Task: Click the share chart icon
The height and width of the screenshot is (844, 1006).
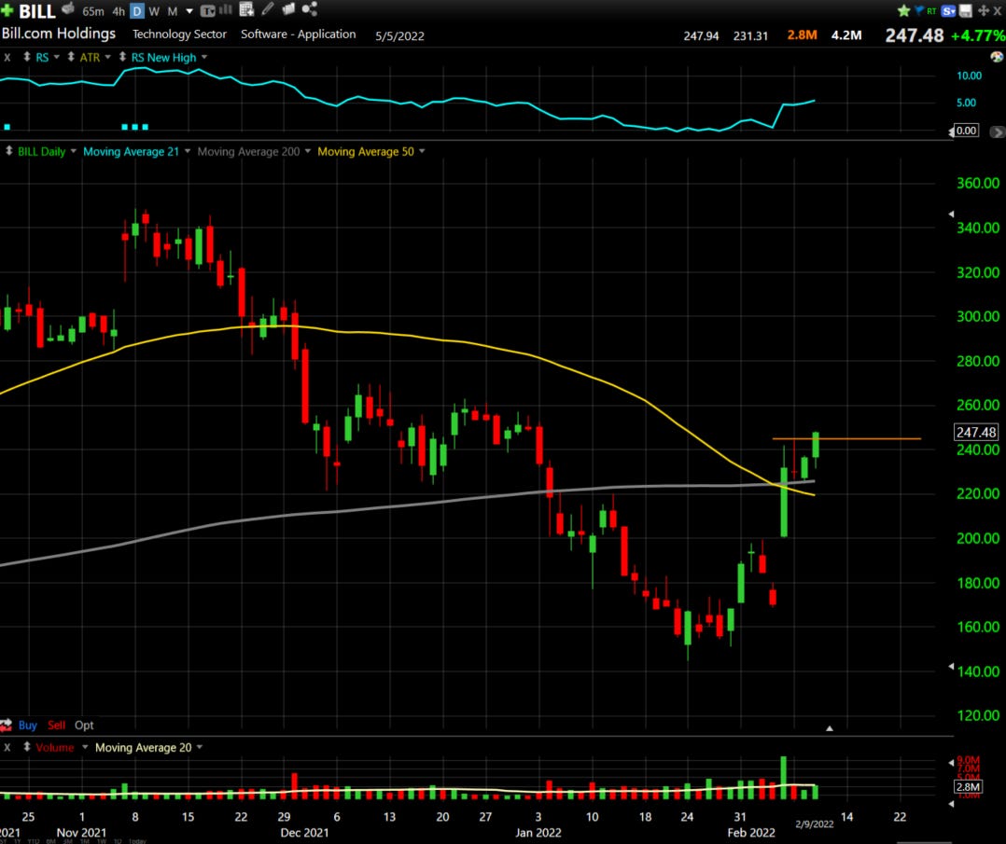Action: (309, 8)
